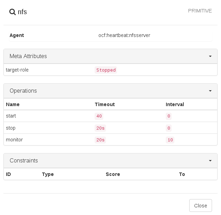The width and height of the screenshot is (221, 215).
Task: Collapse the Meta Attributes caret
Action: pos(210,56)
